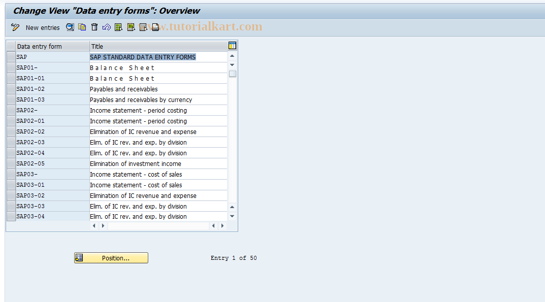Click the SAP03-01 data entry form cell

[x=52, y=185]
